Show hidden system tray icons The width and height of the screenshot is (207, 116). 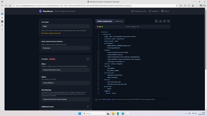[x=186, y=113]
